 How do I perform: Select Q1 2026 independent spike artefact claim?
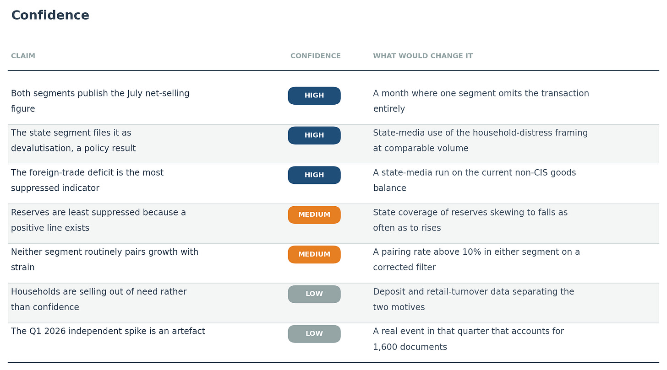click(108, 332)
